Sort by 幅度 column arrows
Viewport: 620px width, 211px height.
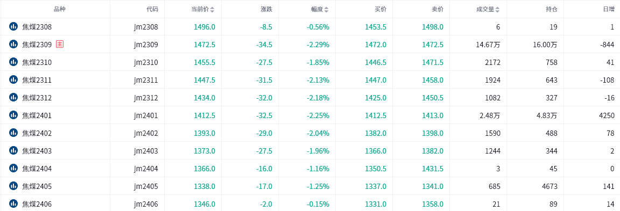click(x=326, y=10)
